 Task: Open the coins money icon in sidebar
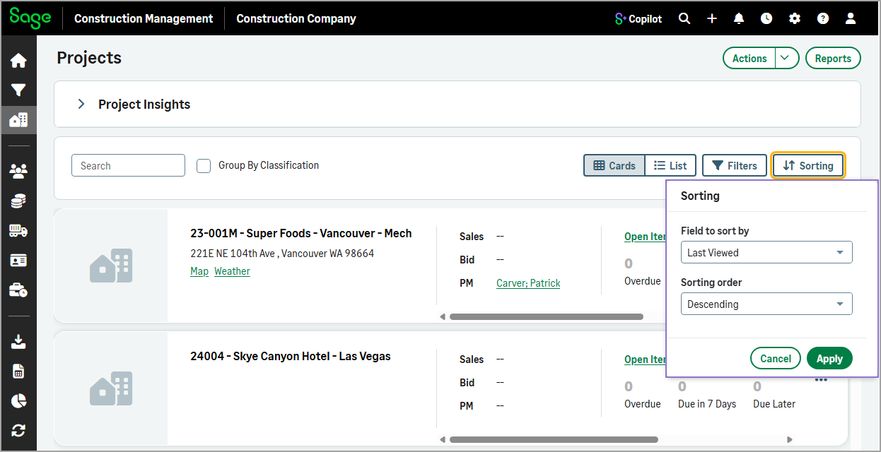[18, 201]
